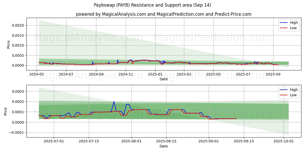The width and height of the screenshot is (305, 152).
Task: Click the '2025-08-01' x-axis date label
Action: click(131, 142)
